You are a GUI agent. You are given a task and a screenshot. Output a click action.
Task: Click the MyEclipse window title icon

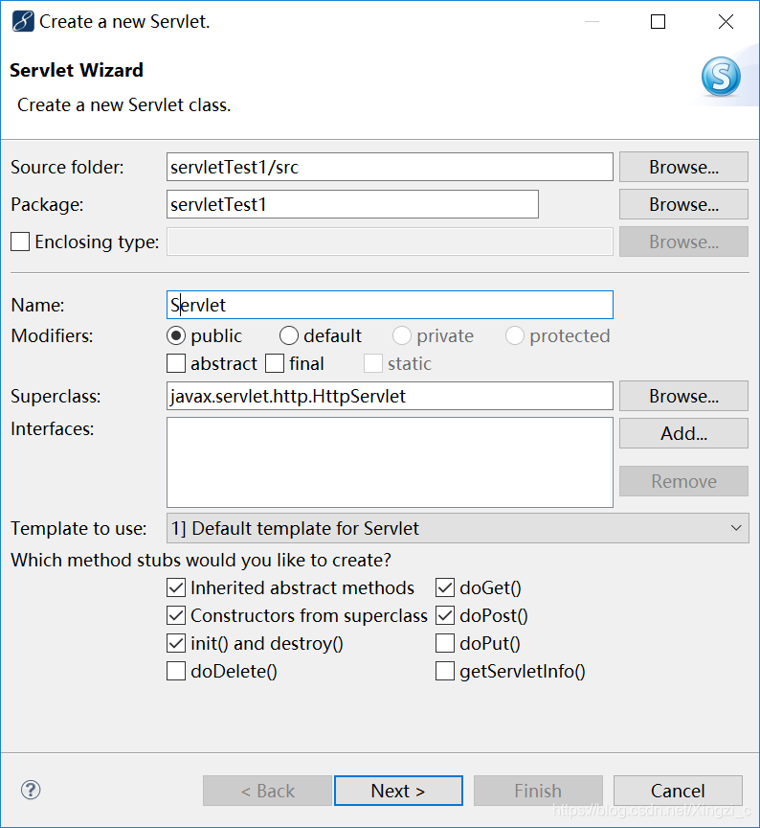click(23, 22)
